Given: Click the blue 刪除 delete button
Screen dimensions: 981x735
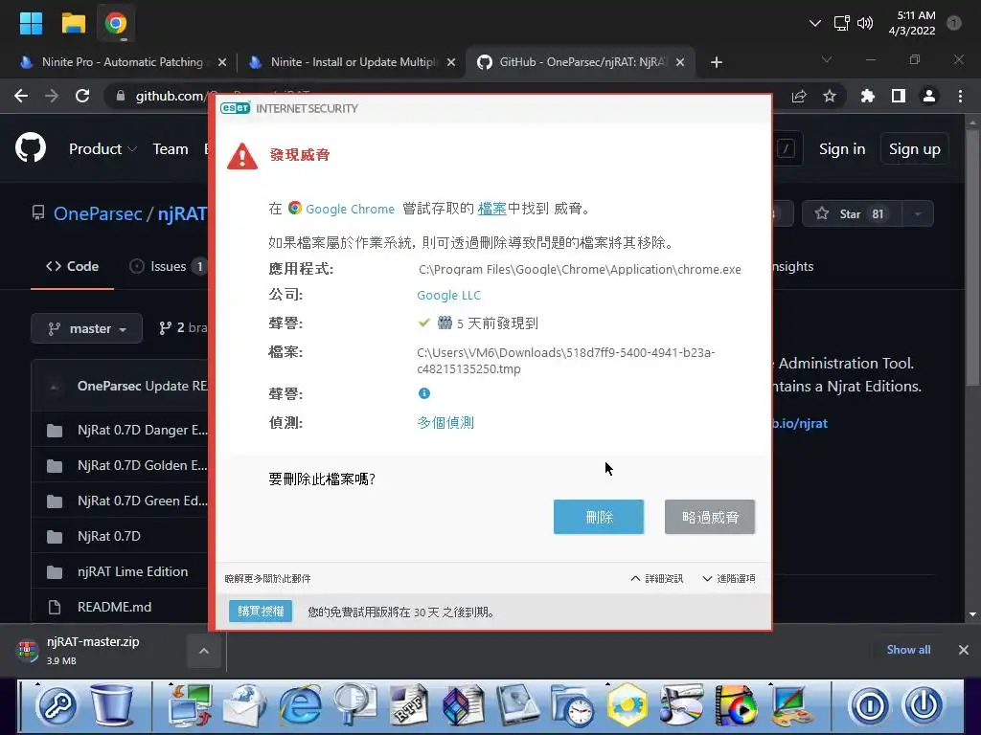Looking at the screenshot, I should tap(599, 517).
